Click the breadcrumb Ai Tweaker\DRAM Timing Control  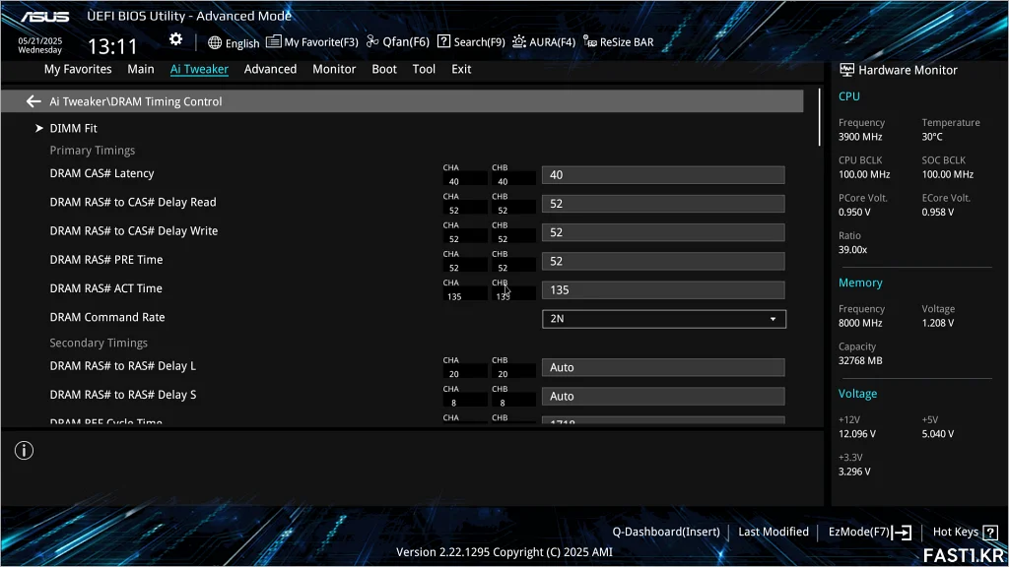[x=136, y=101]
